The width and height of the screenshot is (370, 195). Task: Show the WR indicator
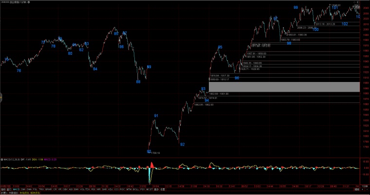(x=98, y=189)
